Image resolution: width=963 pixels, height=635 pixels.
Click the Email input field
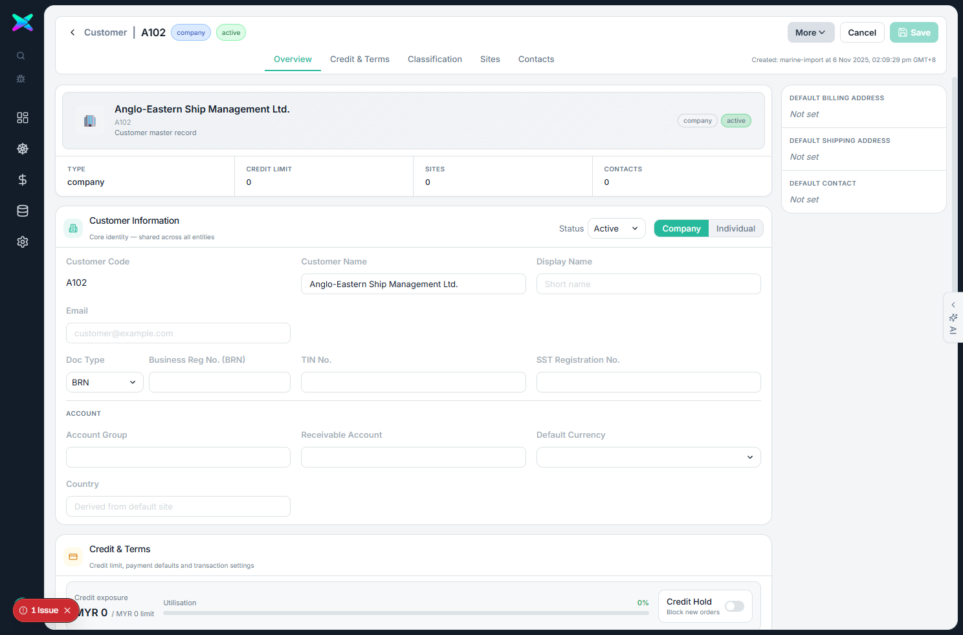(x=178, y=333)
